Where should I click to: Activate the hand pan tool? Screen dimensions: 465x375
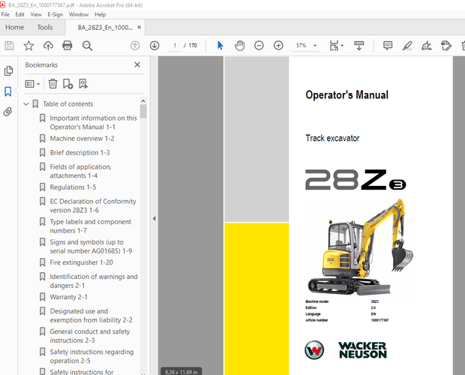tap(239, 46)
